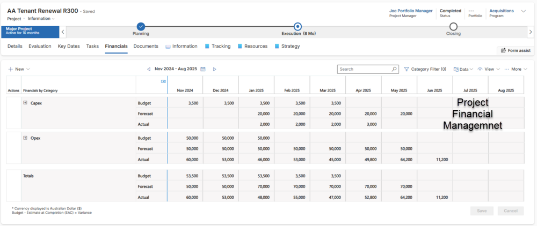Screen dimensions: 537x226
Task: Open the New dropdown menu
Action: [x=19, y=69]
